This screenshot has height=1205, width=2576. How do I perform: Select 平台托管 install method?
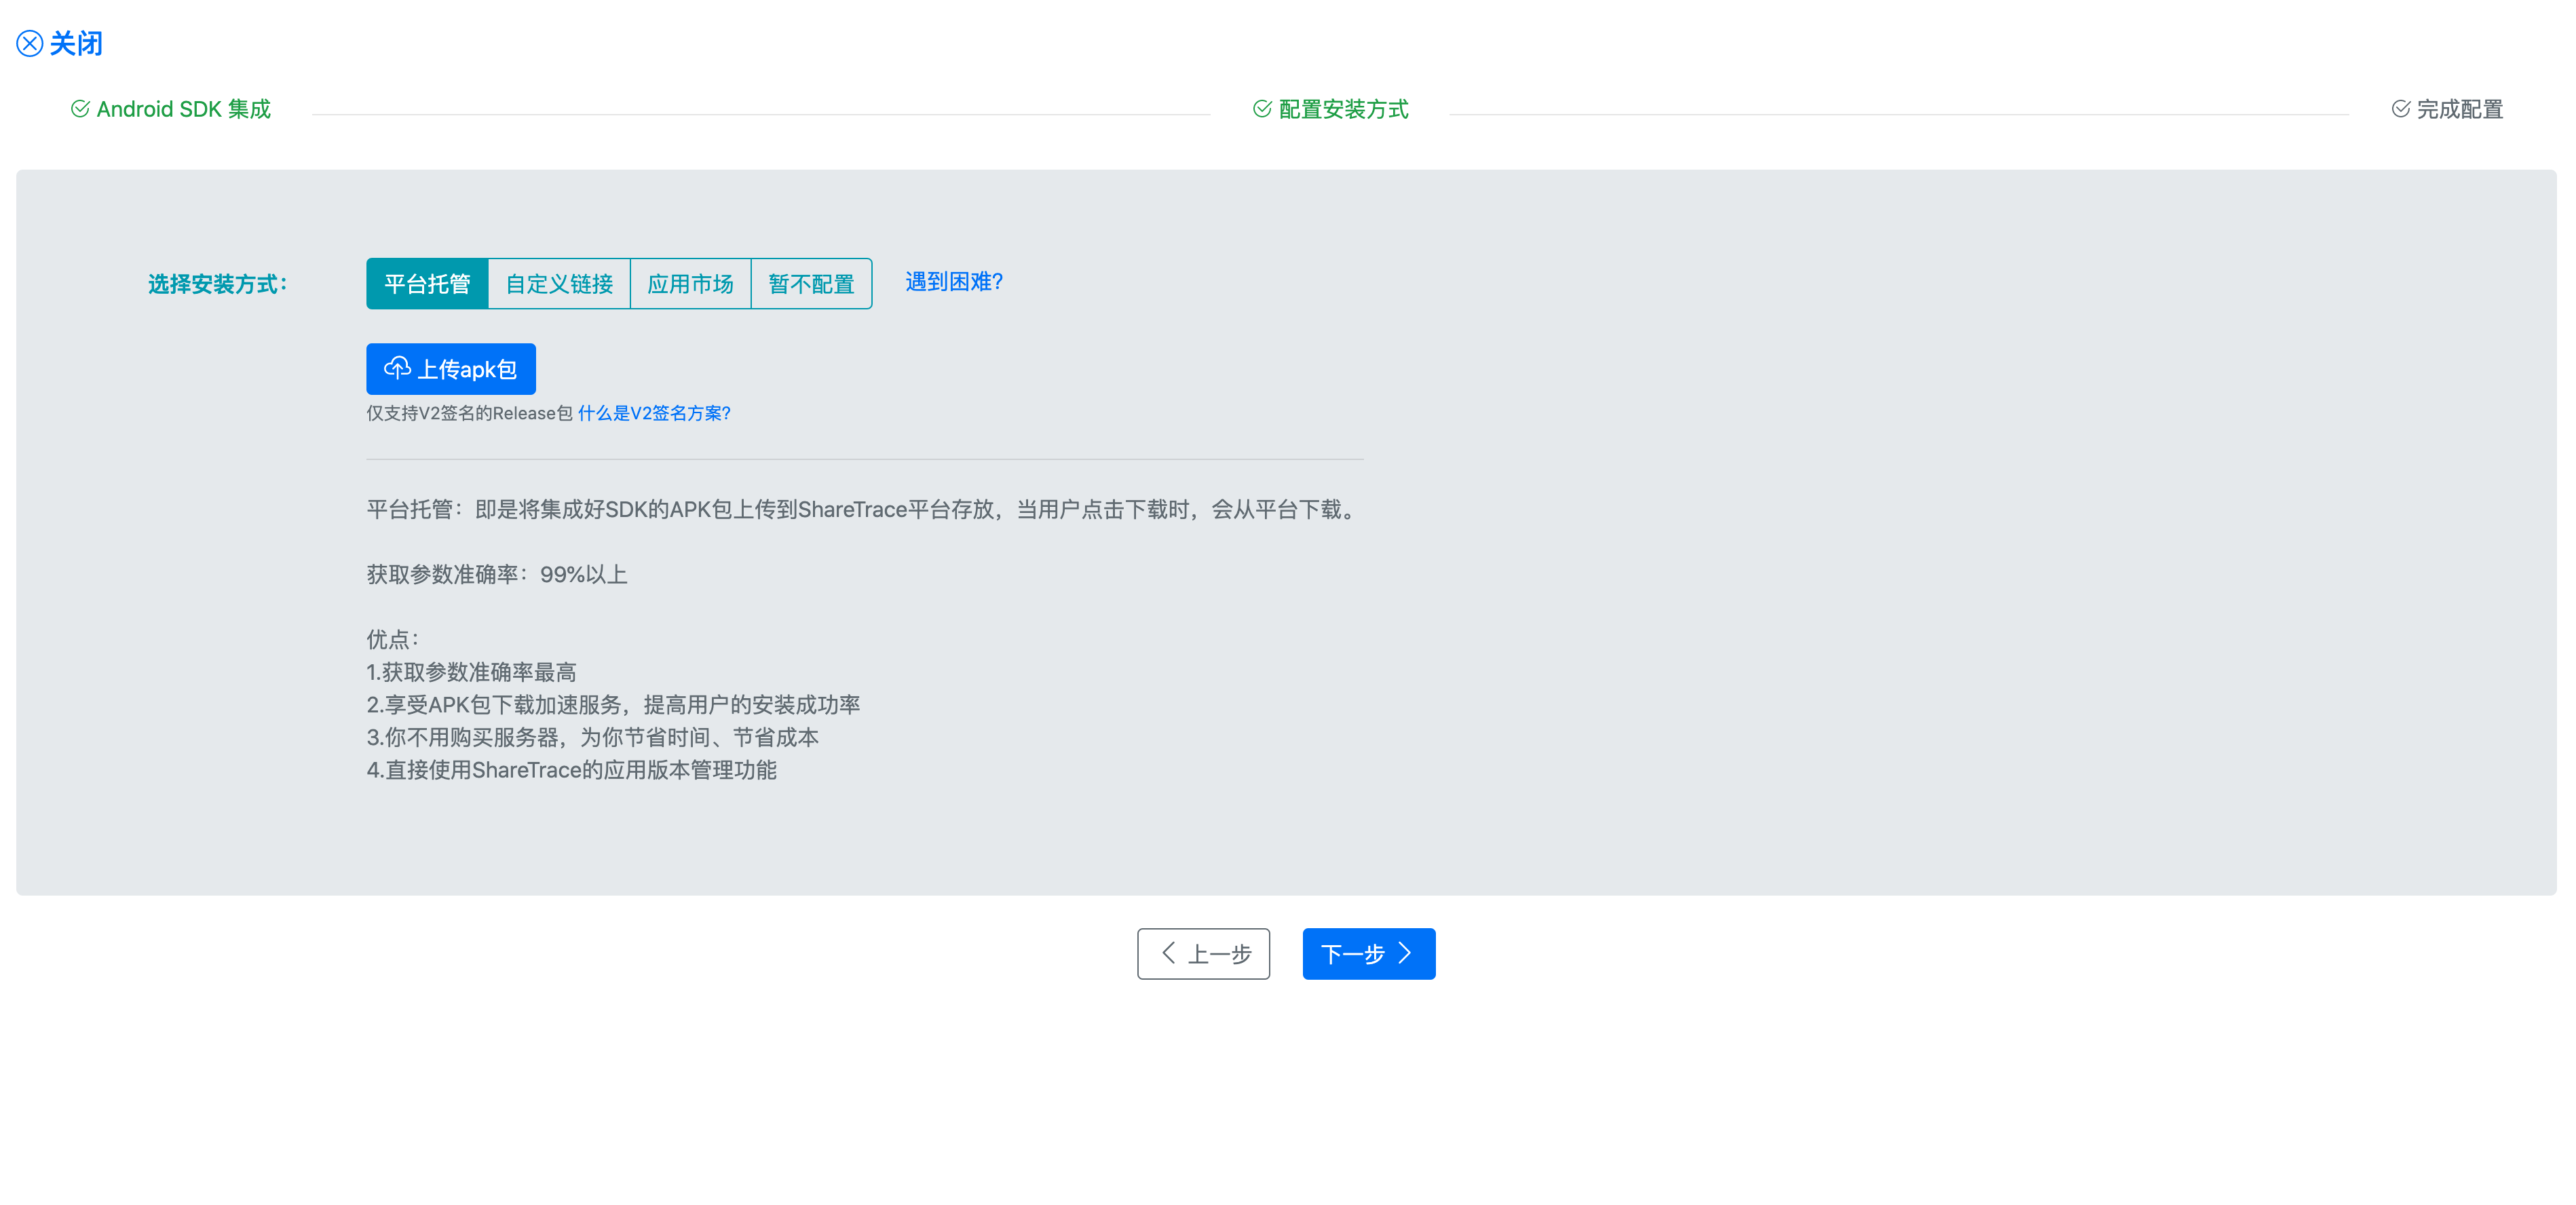coord(427,284)
